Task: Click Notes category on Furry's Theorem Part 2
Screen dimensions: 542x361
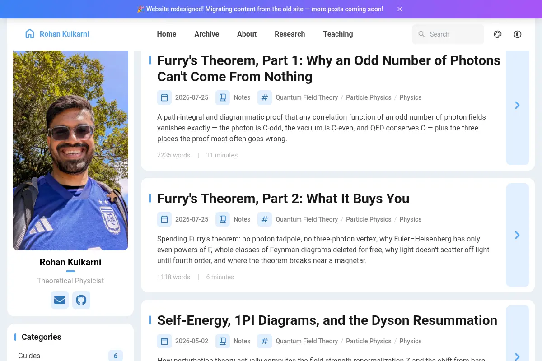Action: [x=242, y=219]
